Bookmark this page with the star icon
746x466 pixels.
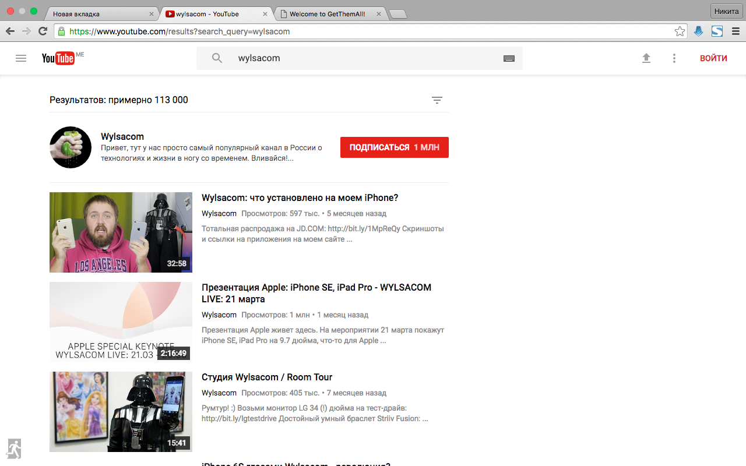[680, 31]
